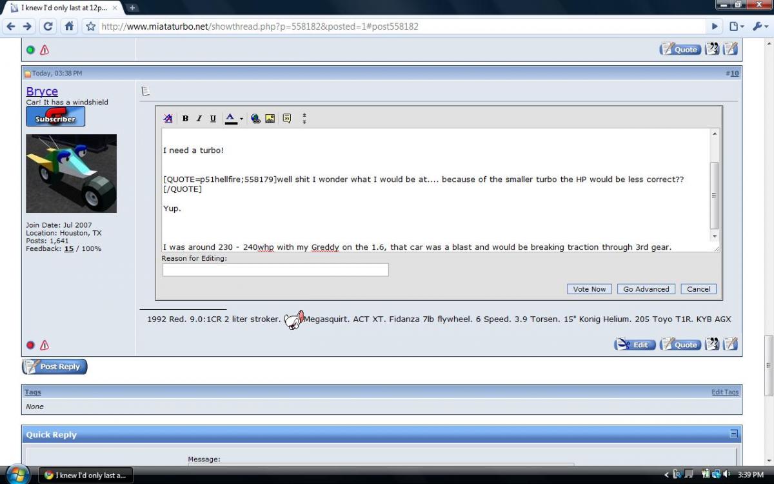Select the 'I knew I'd only last at 12p...' tab

coord(63,8)
